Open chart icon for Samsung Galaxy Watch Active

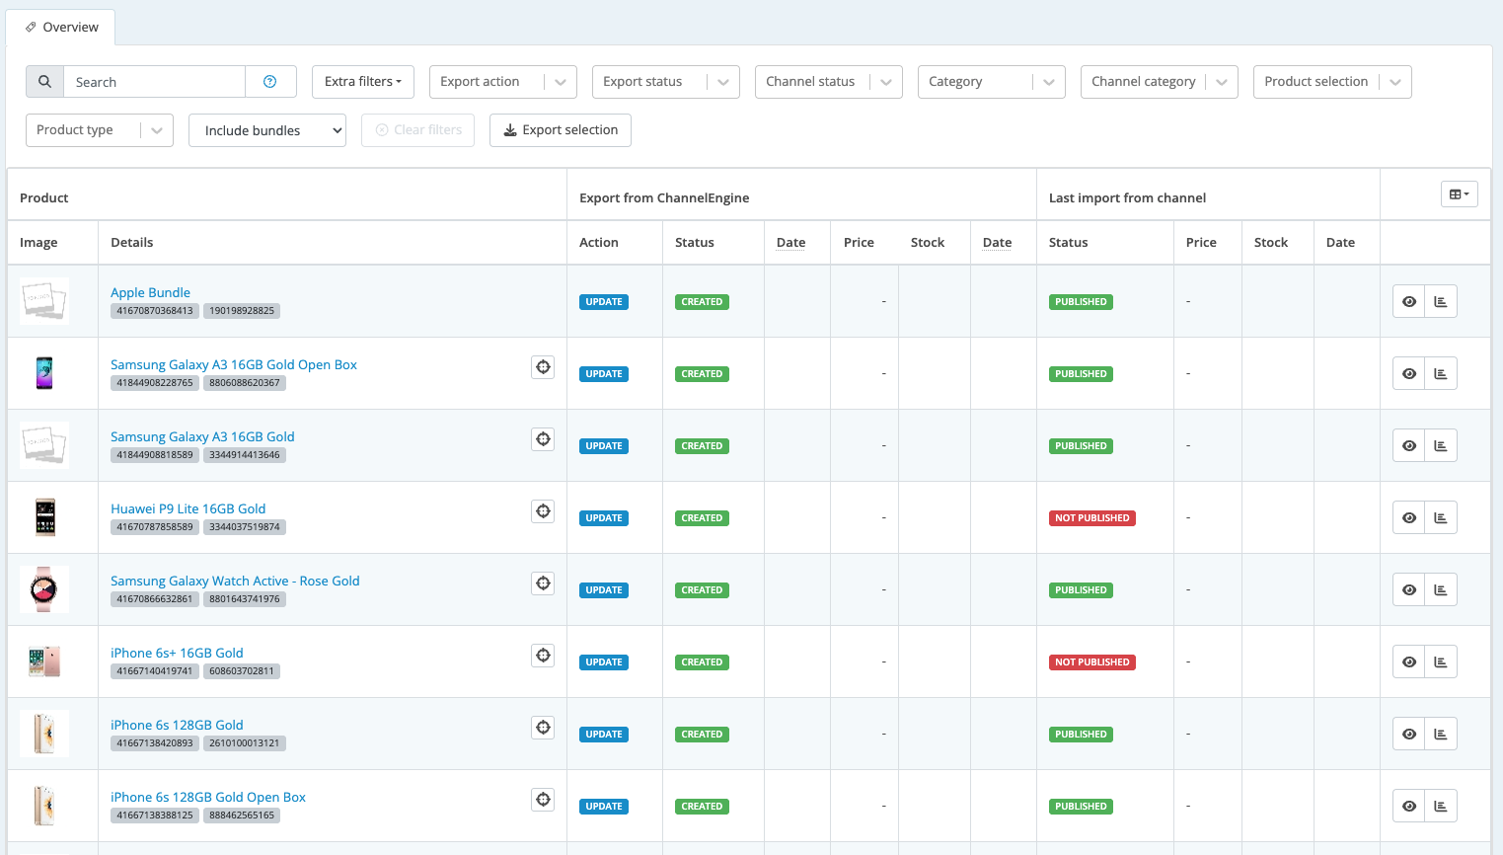pyautogui.click(x=1441, y=589)
